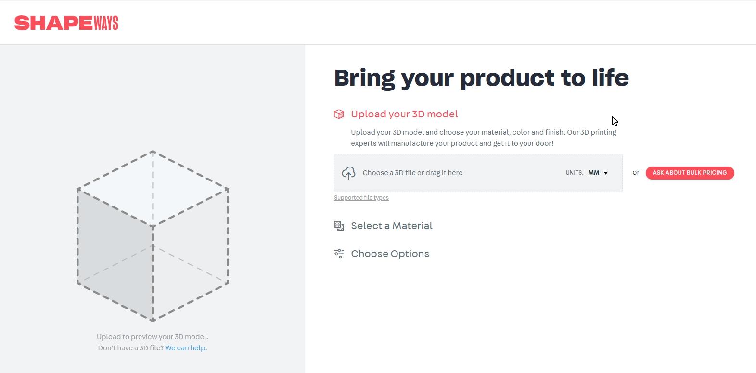This screenshot has height=373, width=756.
Task: Click the Bring your product to life heading
Action: point(481,77)
